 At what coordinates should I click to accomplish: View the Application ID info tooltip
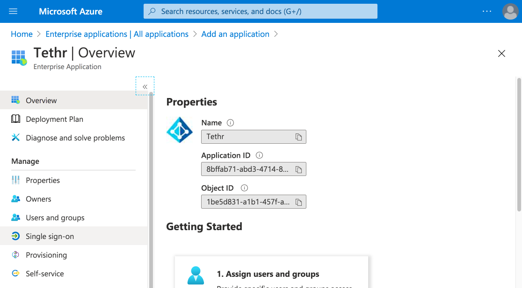(x=259, y=155)
